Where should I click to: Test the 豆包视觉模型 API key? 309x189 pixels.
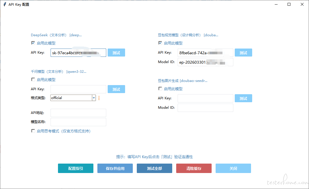click(x=243, y=53)
